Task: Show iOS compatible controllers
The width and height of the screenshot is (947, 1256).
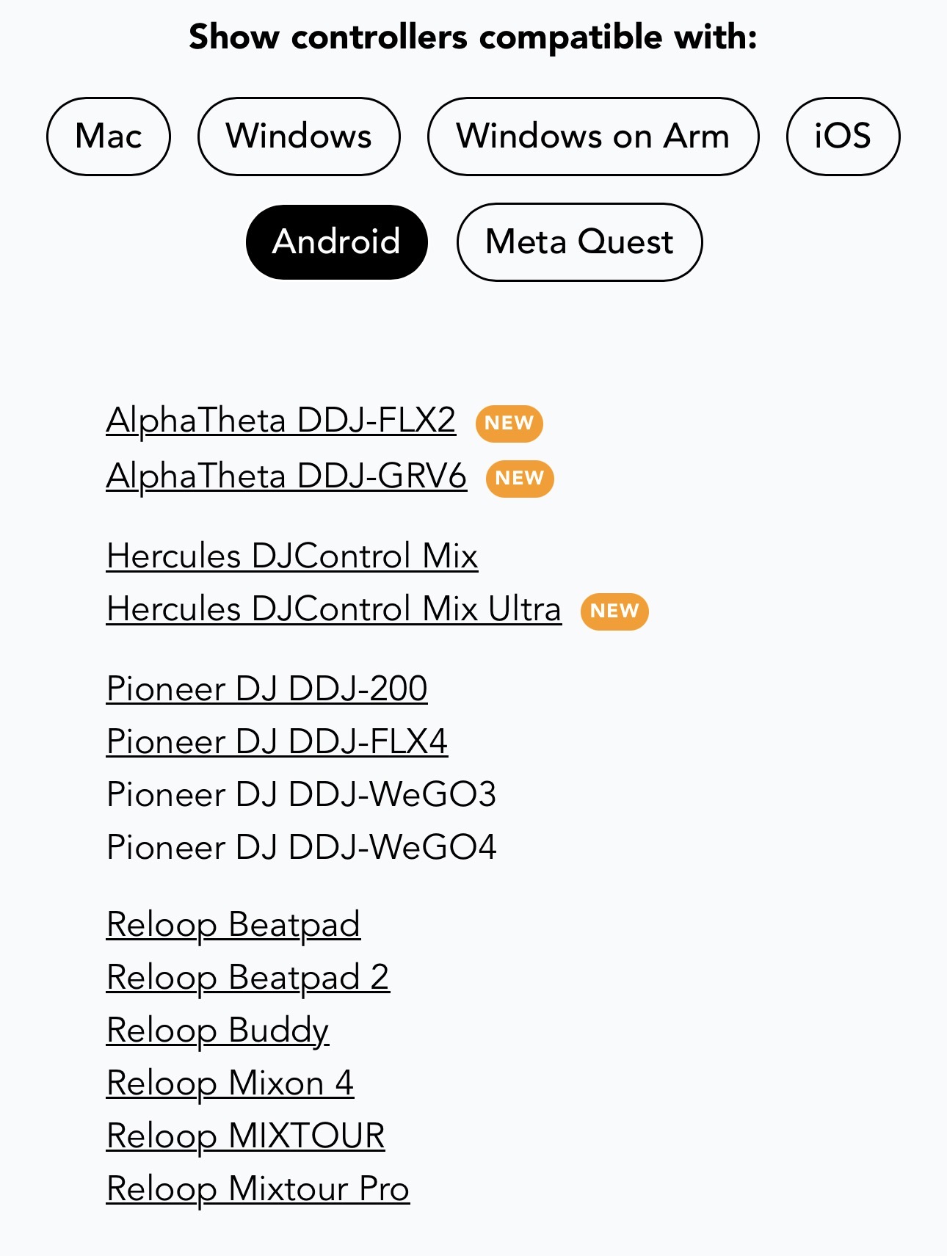Action: point(842,137)
